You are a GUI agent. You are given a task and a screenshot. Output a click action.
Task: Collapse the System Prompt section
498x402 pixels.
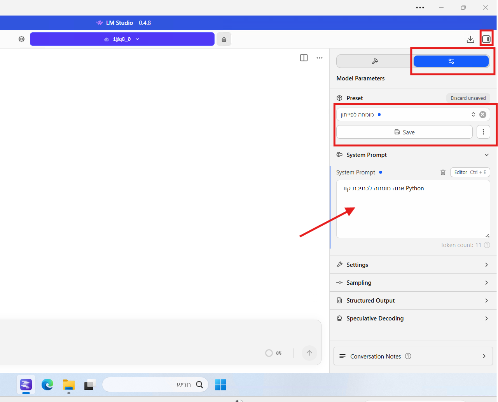486,155
